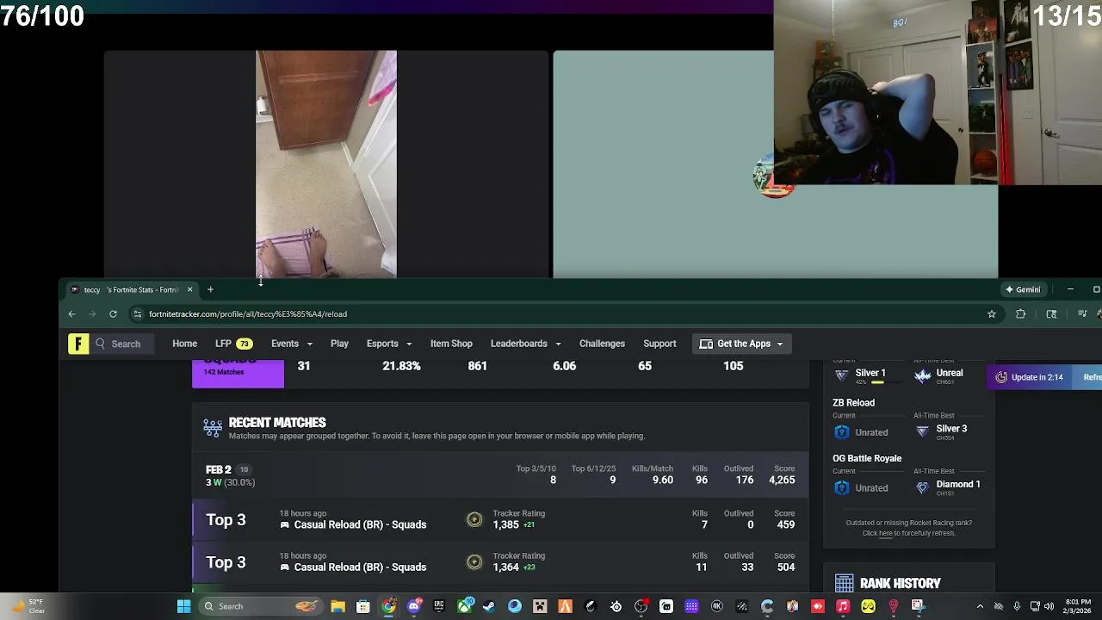Viewport: 1102px width, 620px height.
Task: Open a new browser tab with plus
Action: [210, 289]
